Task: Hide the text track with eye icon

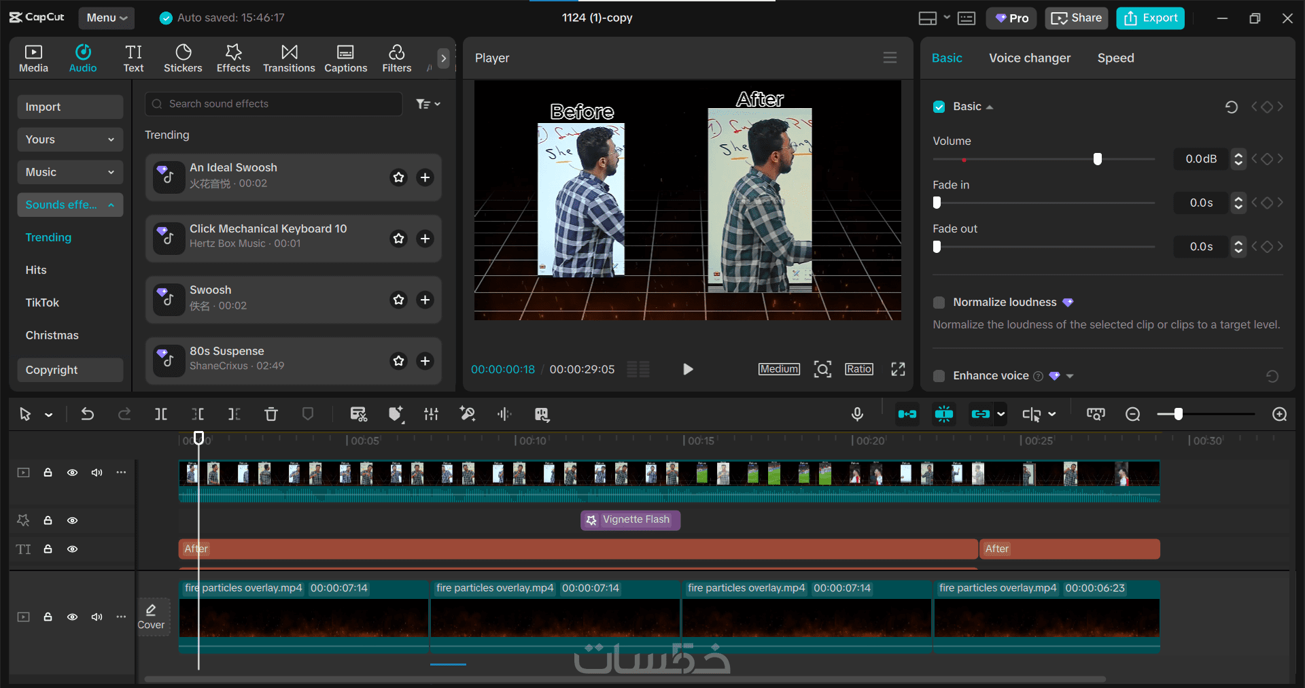Action: (x=72, y=549)
